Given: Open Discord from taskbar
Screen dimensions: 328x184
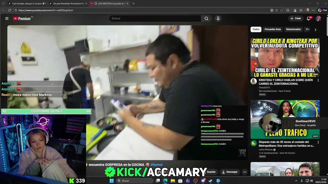Looking at the screenshot, I should coord(203,181).
